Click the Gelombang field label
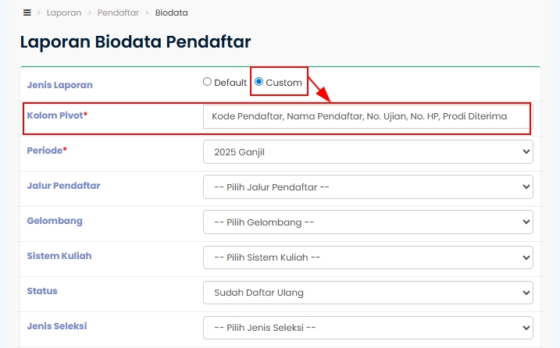This screenshot has height=348, width=560. pos(55,221)
